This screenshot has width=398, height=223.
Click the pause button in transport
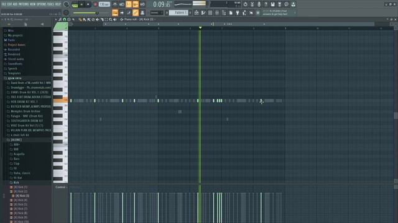point(81,4)
